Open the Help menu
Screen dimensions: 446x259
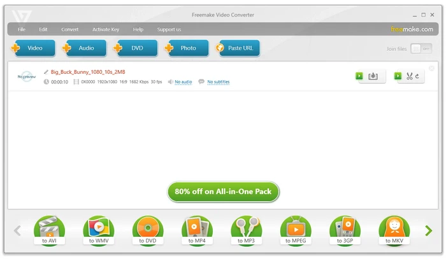tap(138, 29)
